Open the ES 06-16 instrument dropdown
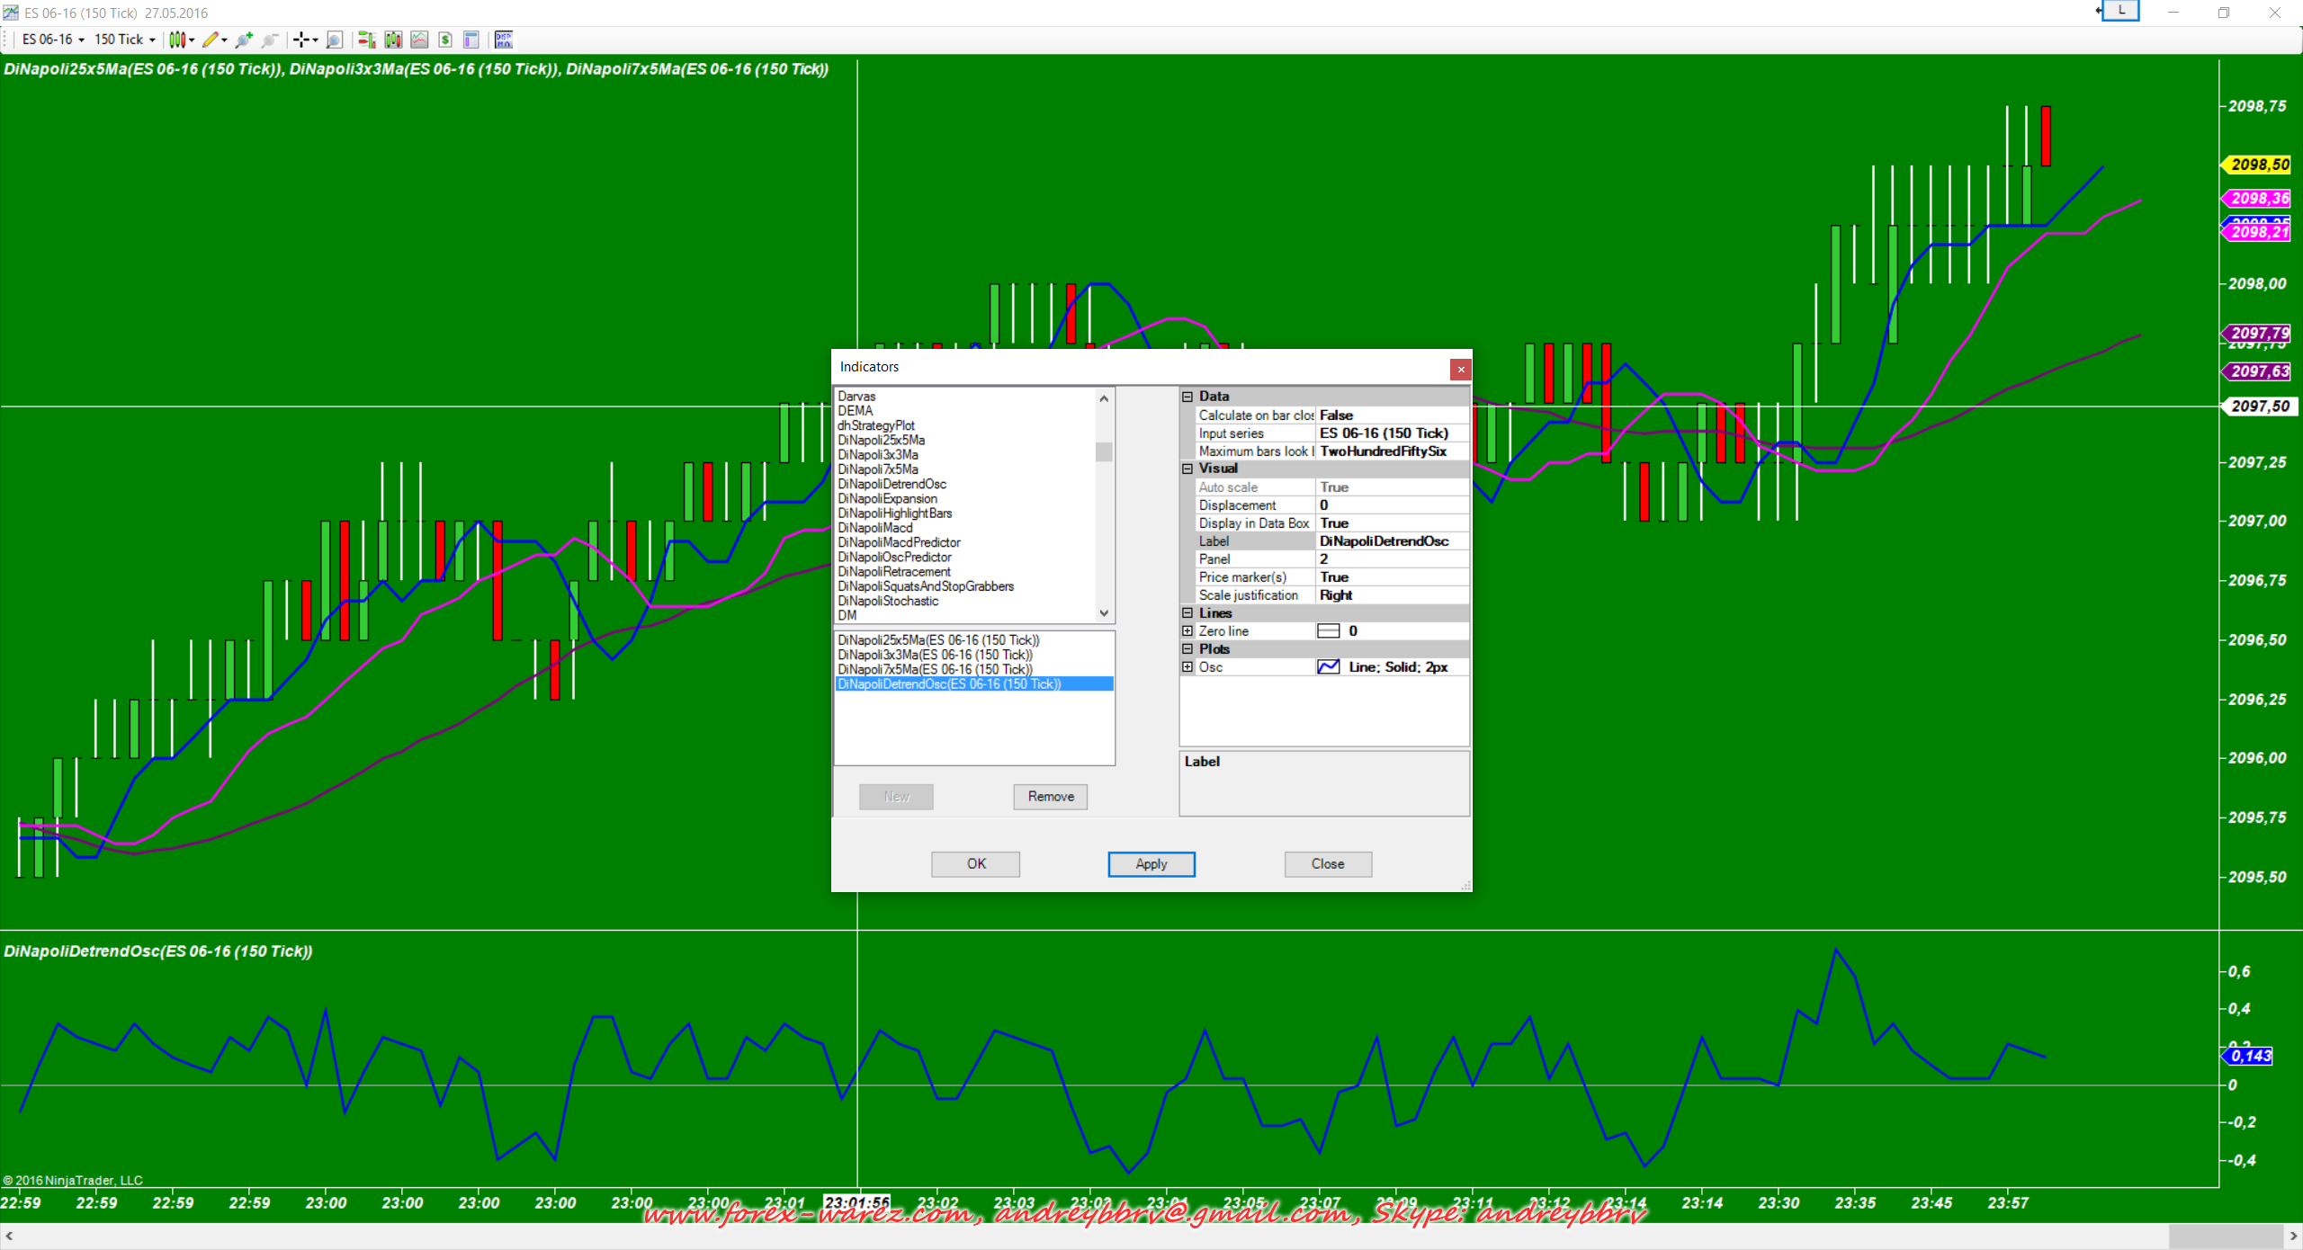2303x1250 pixels. pos(53,40)
